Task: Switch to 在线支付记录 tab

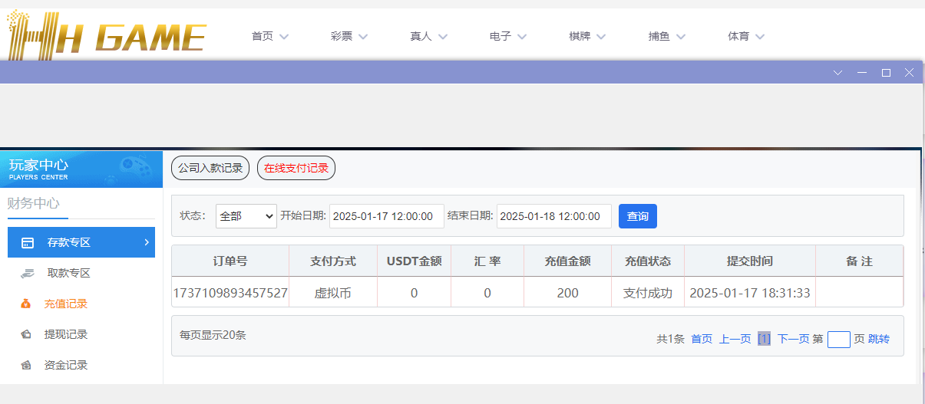Action: click(296, 168)
